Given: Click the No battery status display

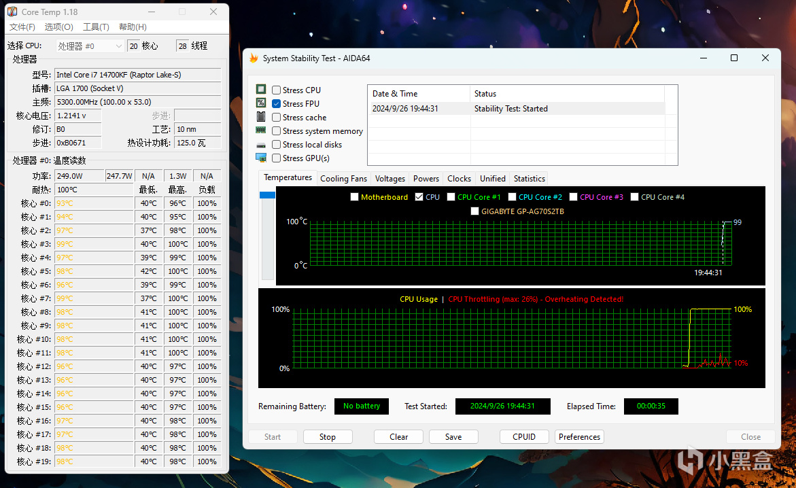Looking at the screenshot, I should coord(362,406).
